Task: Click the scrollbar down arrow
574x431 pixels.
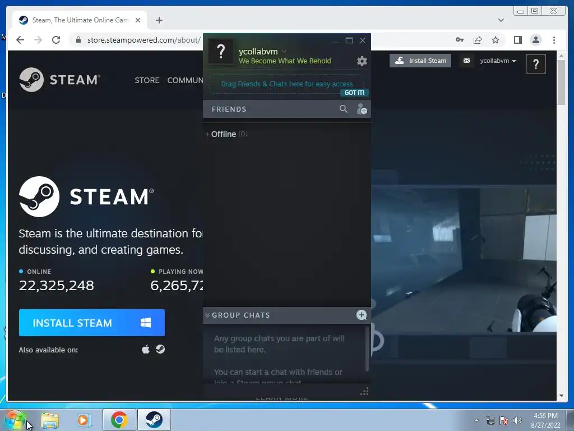Action: (561, 396)
